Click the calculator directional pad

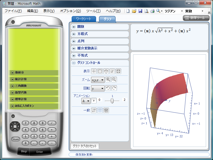point(15,126)
